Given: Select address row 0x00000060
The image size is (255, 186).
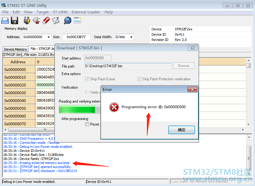Looking at the screenshot, I should pos(19,116).
